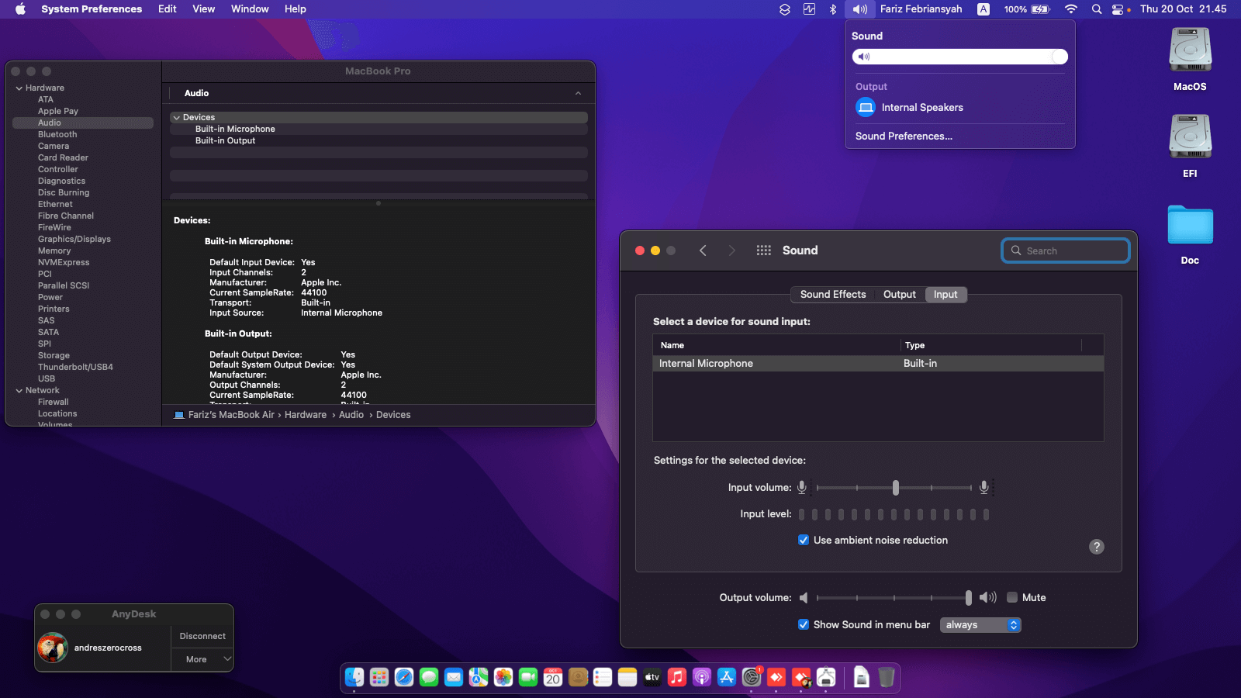Viewport: 1241px width, 698px height.
Task: Select Internal Speakers output in Sound menu
Action: [x=960, y=107]
